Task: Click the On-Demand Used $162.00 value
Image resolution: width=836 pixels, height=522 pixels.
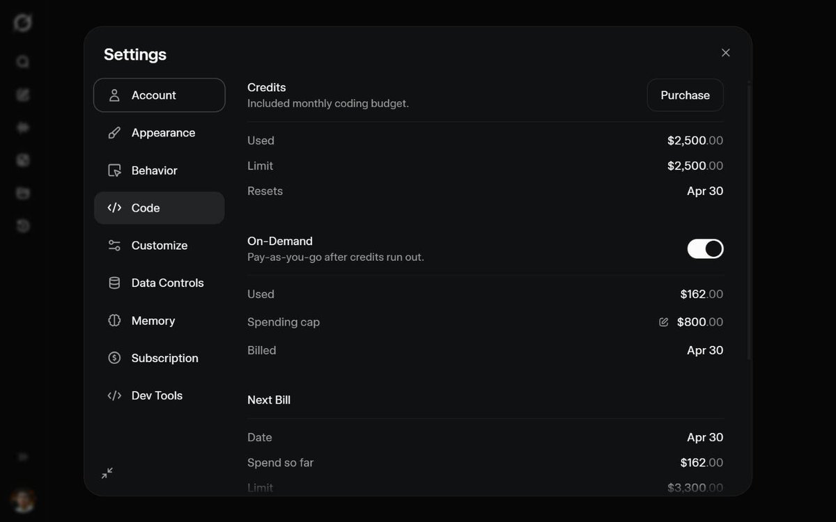Action: point(702,294)
